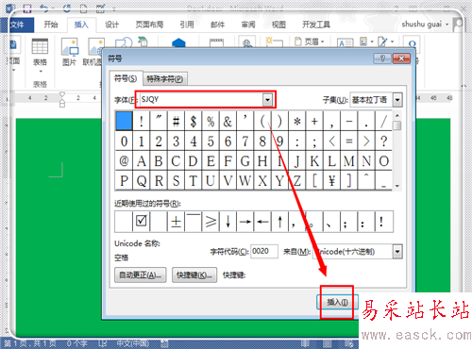
Task: Select the less-than sign symbol
Action: [x=331, y=141]
